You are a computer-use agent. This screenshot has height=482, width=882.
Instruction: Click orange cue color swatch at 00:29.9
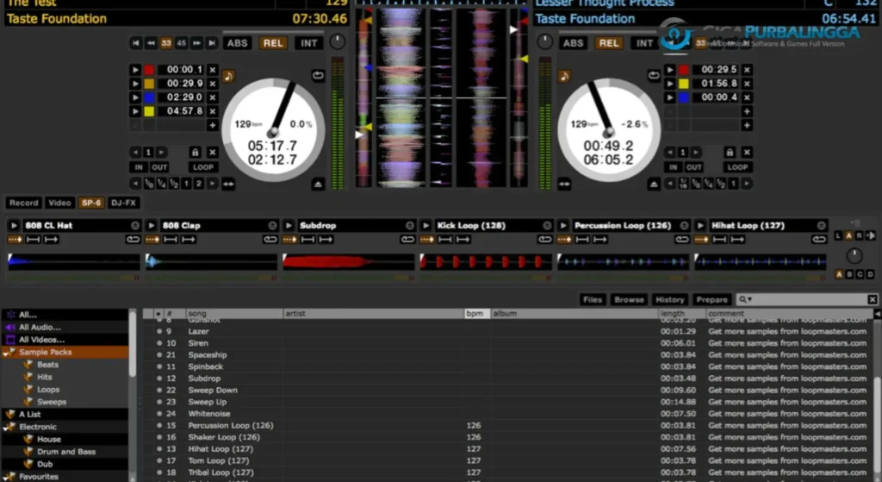tap(149, 84)
